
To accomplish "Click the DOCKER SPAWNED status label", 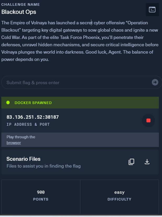I will (x=33, y=103).
